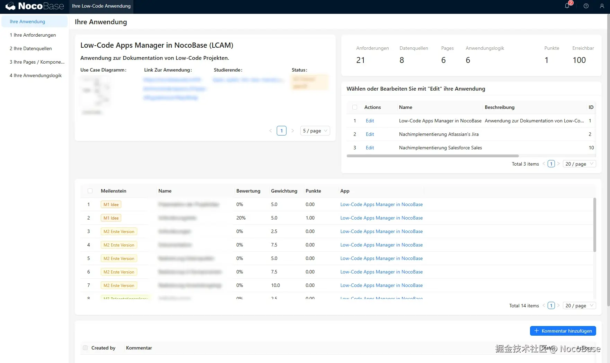The image size is (610, 363).
Task: Toggle select-all checkbox in comments table
Action: 85,348
